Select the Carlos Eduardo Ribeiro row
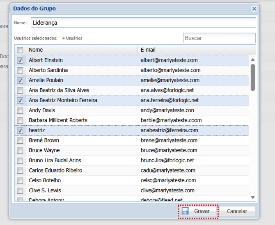The image size is (275, 225). (82, 170)
